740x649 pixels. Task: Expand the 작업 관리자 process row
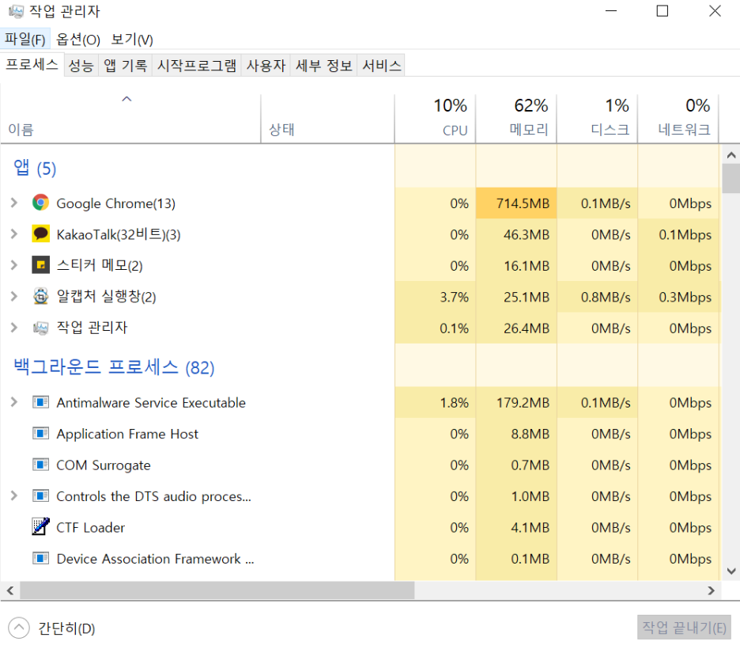[14, 328]
